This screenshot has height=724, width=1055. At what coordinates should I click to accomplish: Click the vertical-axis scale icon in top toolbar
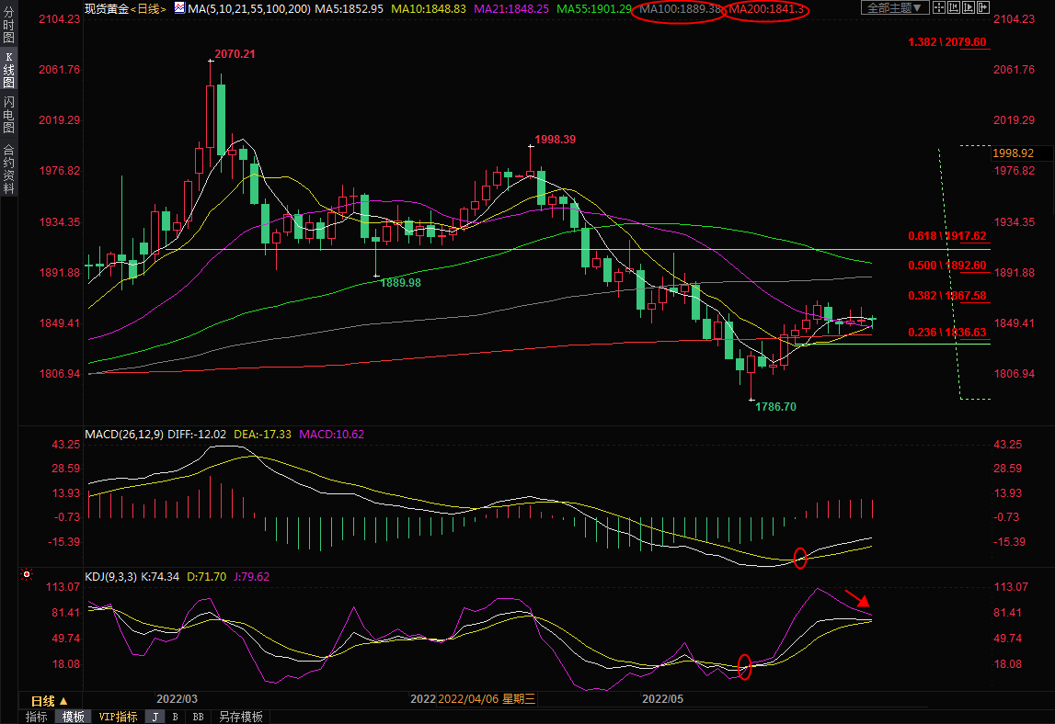pyautogui.click(x=954, y=7)
